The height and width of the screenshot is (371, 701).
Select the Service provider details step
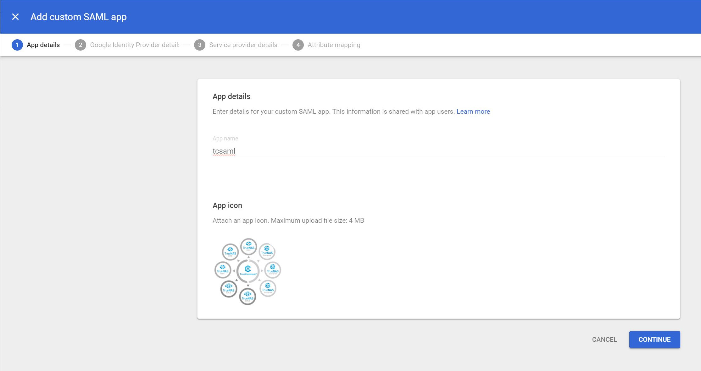point(243,45)
